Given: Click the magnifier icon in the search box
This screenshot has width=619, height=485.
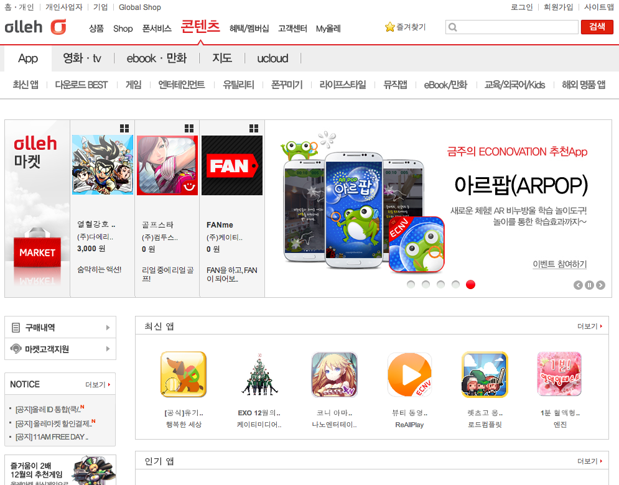Looking at the screenshot, I should [x=453, y=27].
